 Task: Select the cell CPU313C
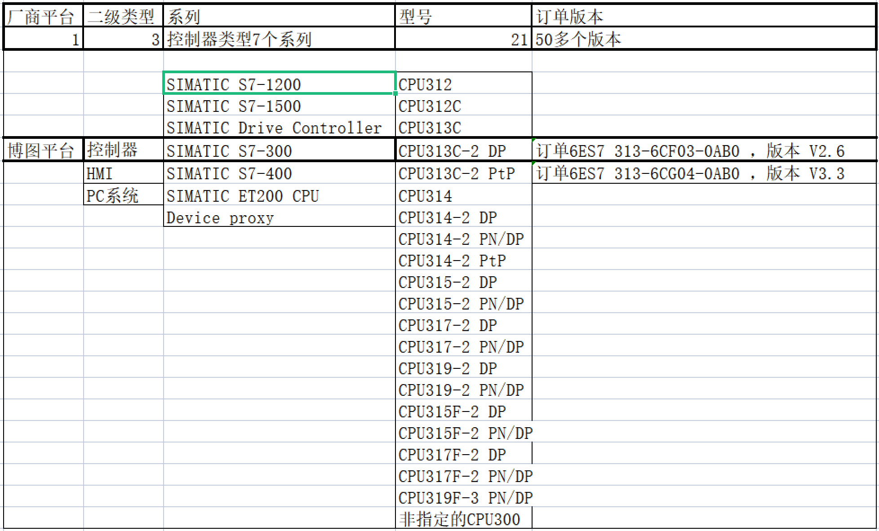coord(463,126)
